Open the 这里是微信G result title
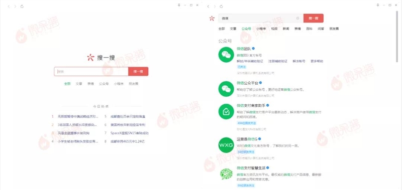This screenshot has width=402, height=190. [247, 139]
